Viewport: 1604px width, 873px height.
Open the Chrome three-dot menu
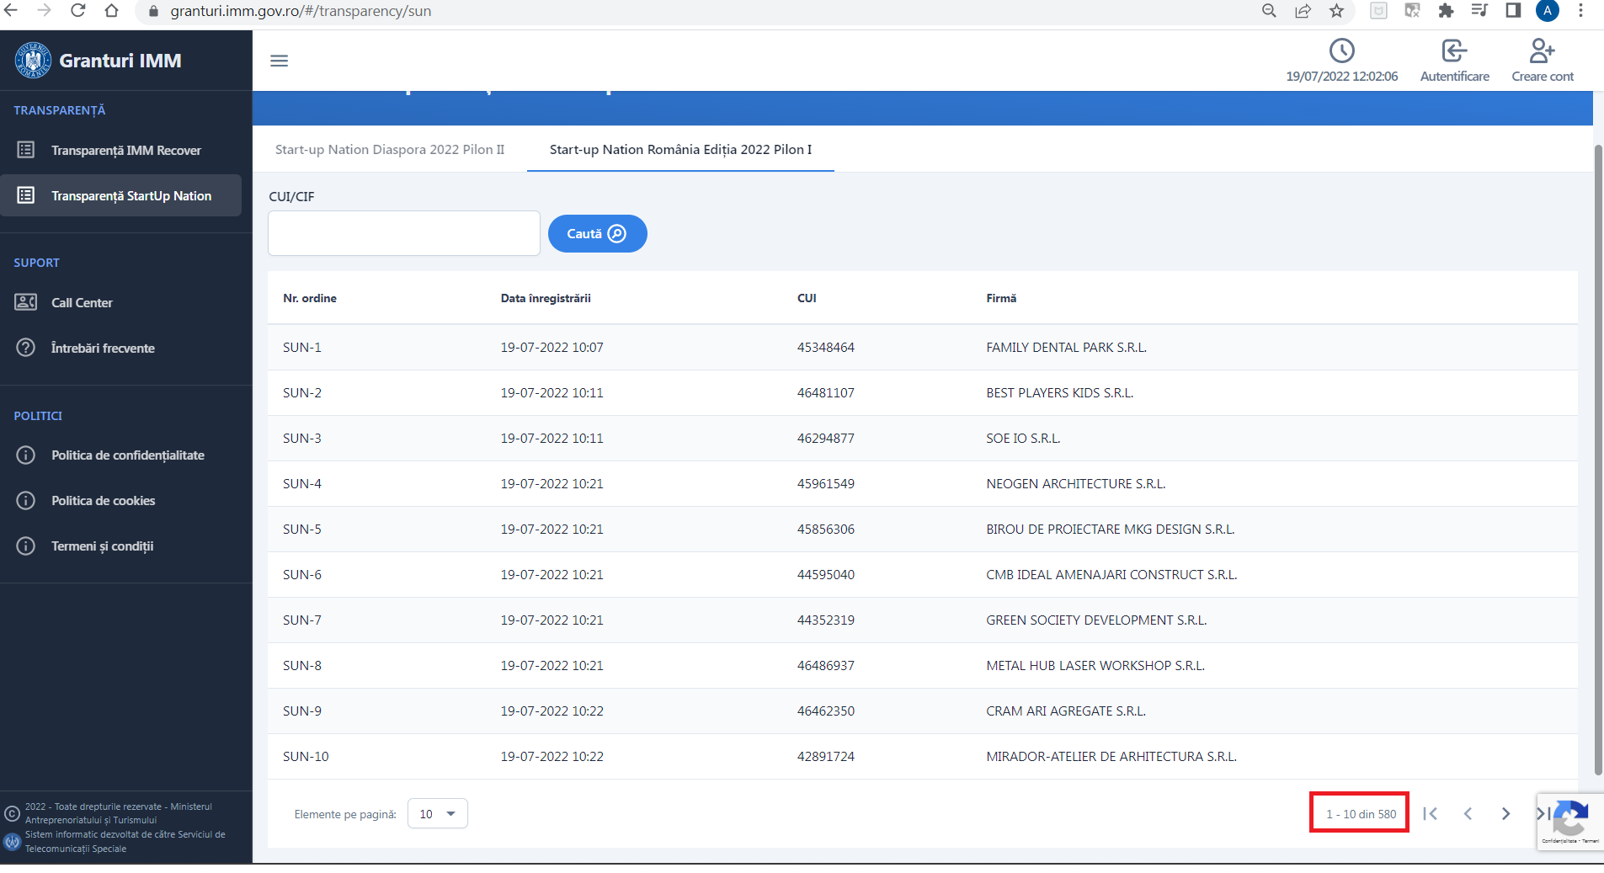[1580, 11]
